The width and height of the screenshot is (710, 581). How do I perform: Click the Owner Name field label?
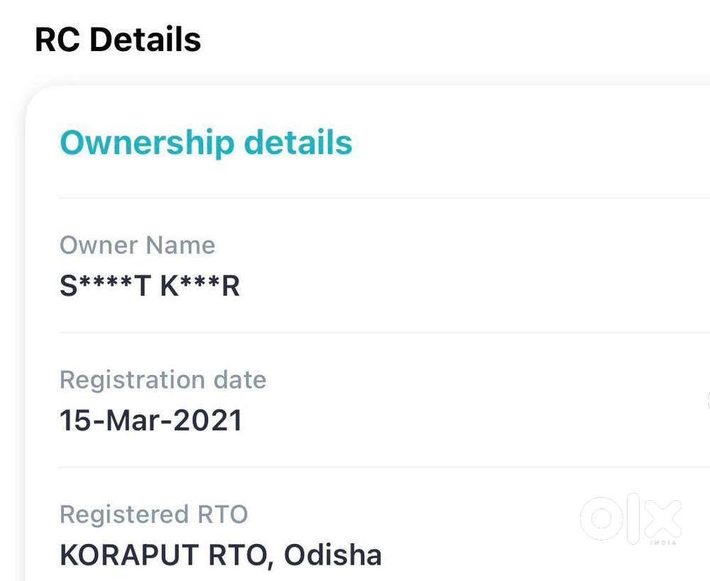[137, 245]
